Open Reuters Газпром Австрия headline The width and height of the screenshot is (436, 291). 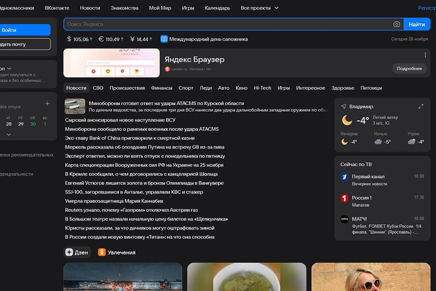coord(131,210)
